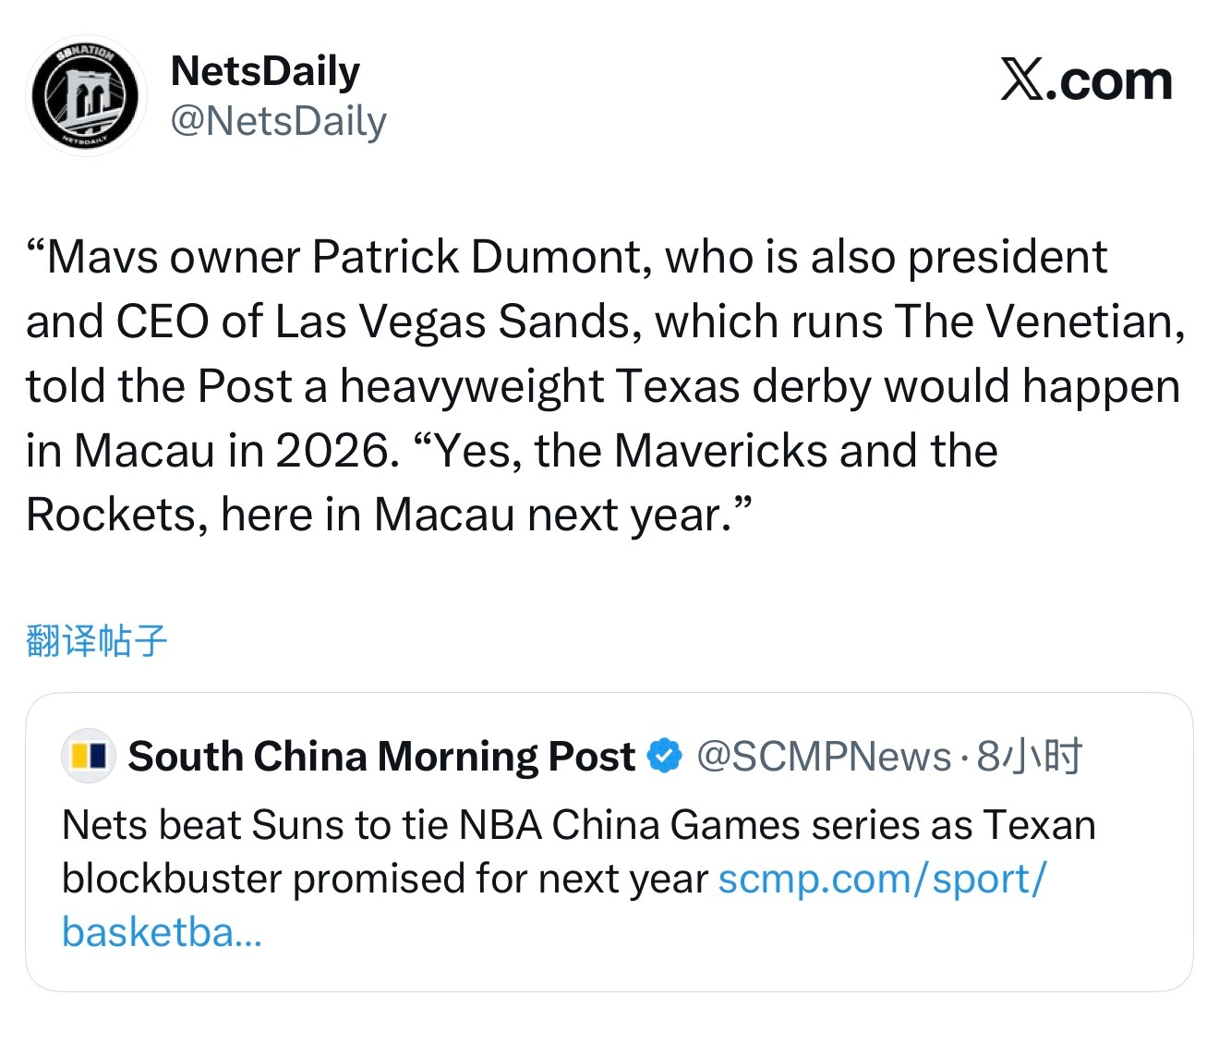The width and height of the screenshot is (1219, 1044).
Task: Open the scmp.com/sport/ article link
Action: (882, 879)
